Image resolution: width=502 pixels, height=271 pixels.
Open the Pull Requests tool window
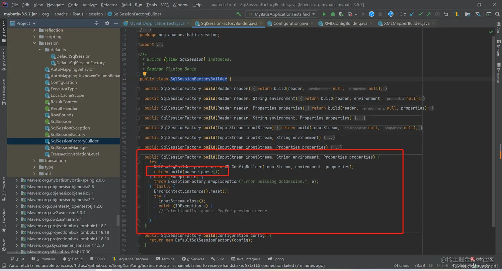click(4, 92)
